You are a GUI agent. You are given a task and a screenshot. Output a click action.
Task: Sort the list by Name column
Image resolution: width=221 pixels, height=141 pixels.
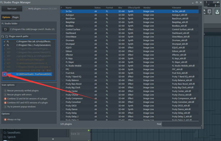coord(69,8)
